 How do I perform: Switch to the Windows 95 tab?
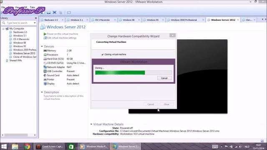(x=153, y=20)
